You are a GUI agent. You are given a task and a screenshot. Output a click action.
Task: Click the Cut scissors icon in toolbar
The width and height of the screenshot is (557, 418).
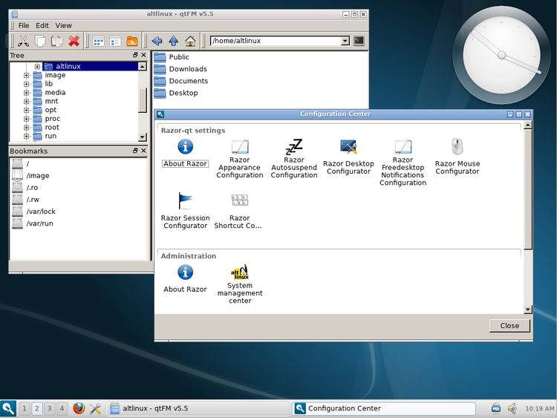point(23,41)
